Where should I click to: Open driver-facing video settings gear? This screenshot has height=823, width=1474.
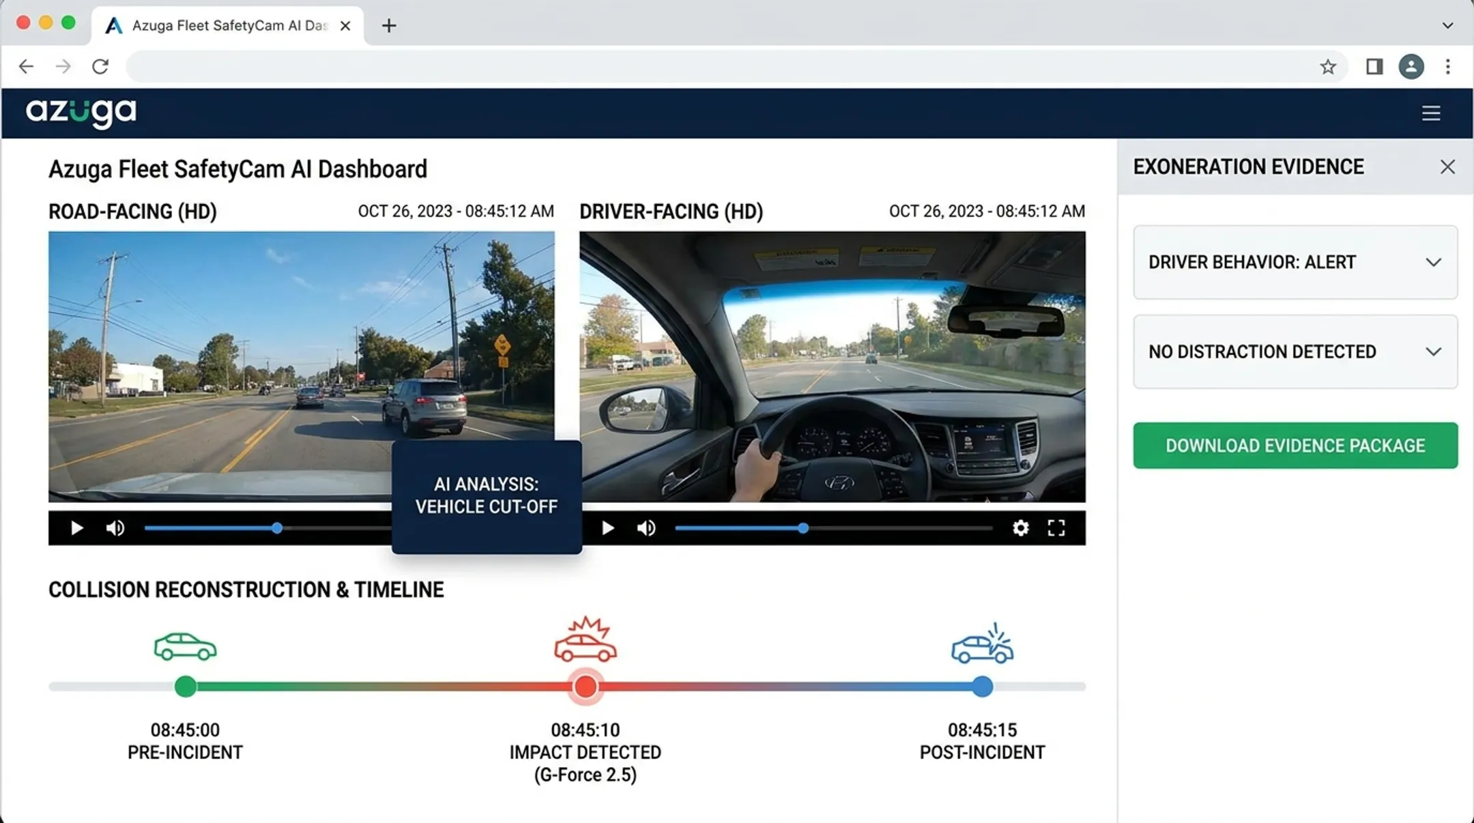[1020, 528]
